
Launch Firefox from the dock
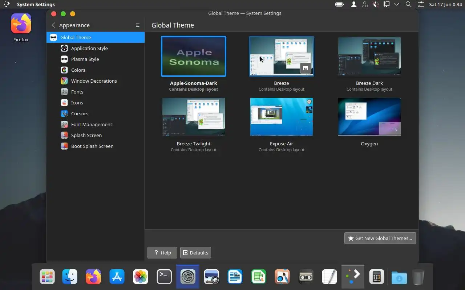tap(93, 277)
